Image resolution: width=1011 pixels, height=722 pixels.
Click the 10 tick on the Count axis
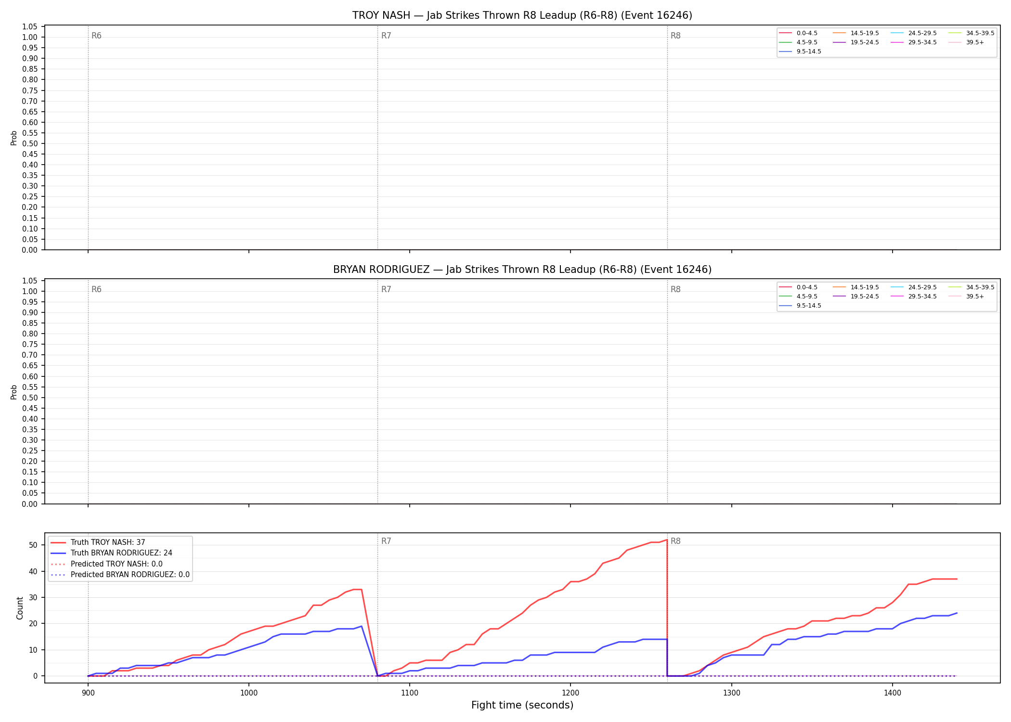pyautogui.click(x=33, y=650)
